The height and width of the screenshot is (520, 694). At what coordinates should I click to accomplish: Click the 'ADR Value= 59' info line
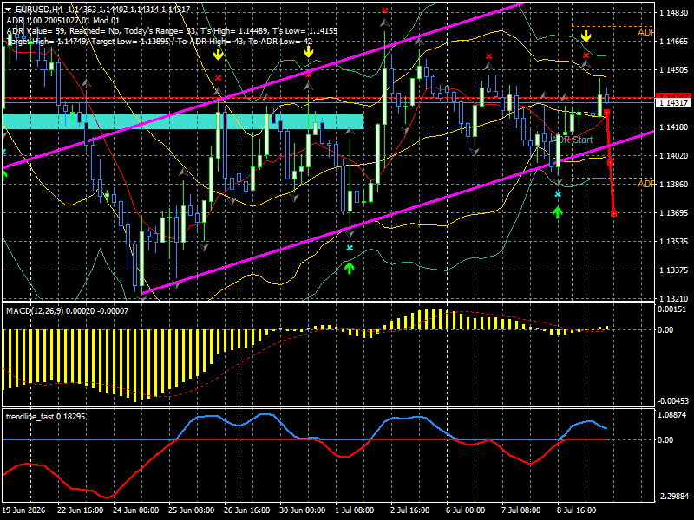click(172, 31)
